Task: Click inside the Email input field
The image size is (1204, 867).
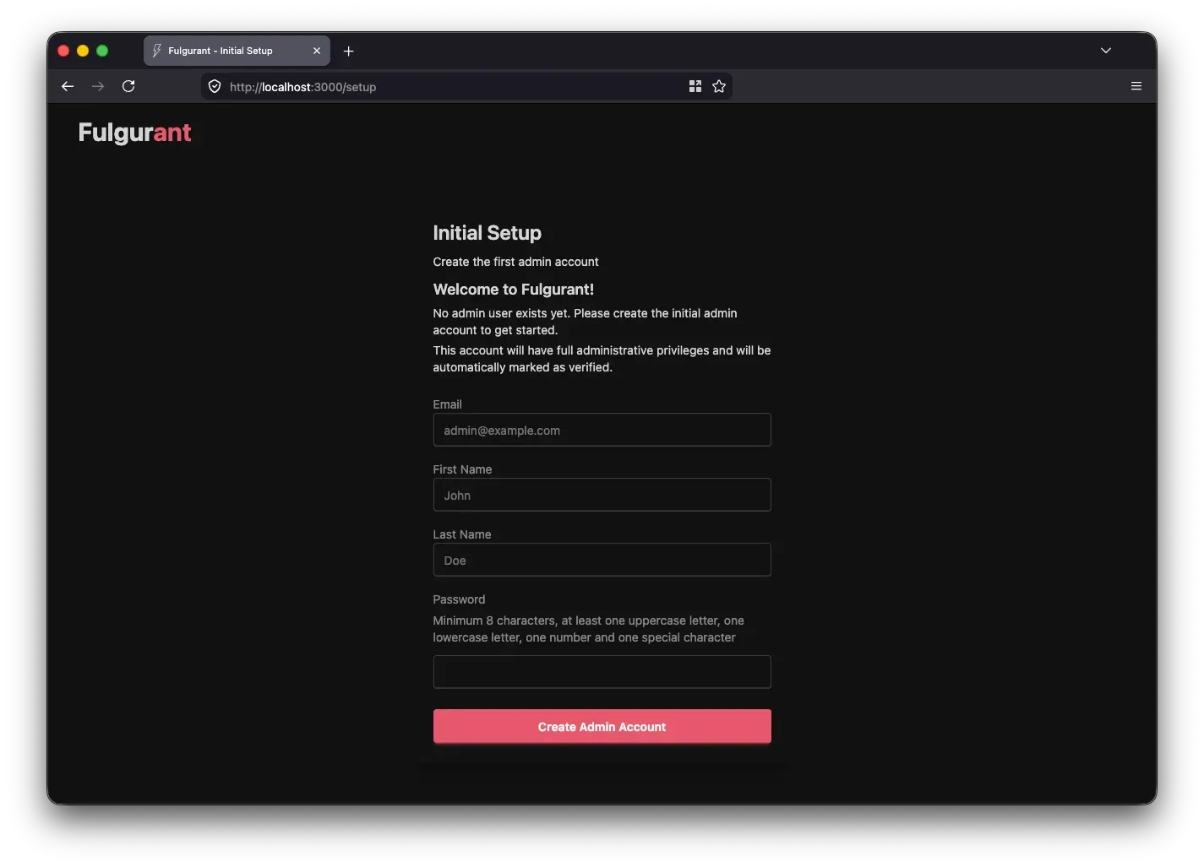Action: [601, 430]
